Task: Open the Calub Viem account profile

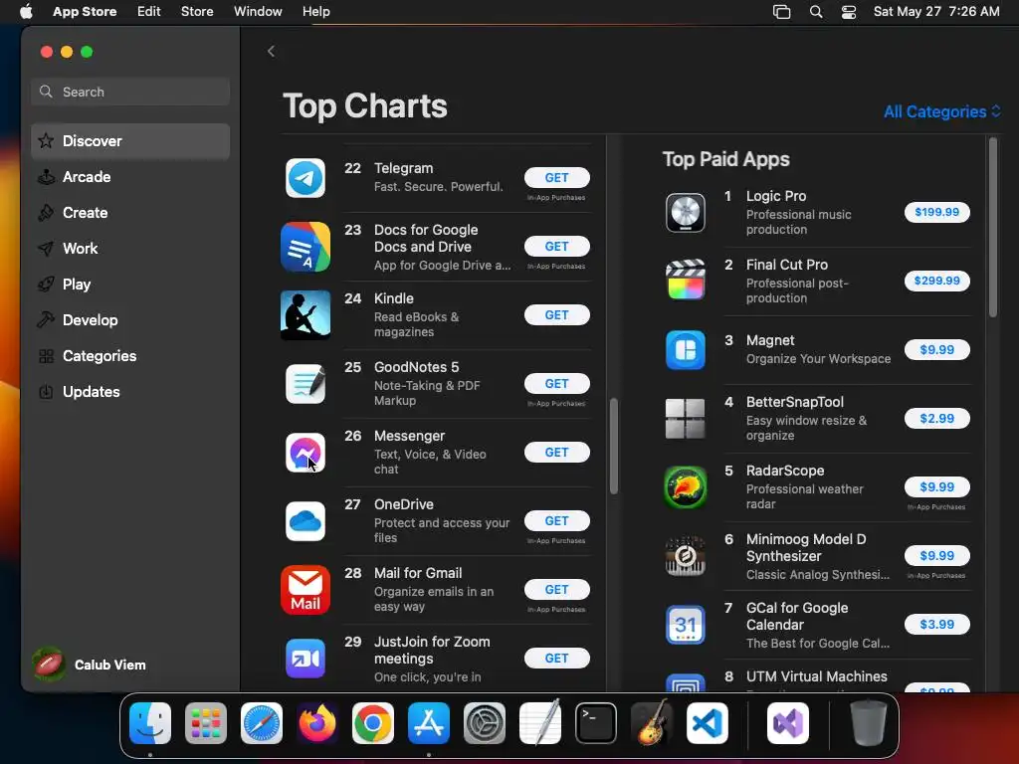Action: (91, 665)
